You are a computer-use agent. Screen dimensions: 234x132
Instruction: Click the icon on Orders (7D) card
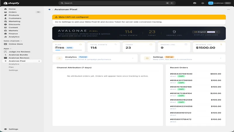point(186,45)
